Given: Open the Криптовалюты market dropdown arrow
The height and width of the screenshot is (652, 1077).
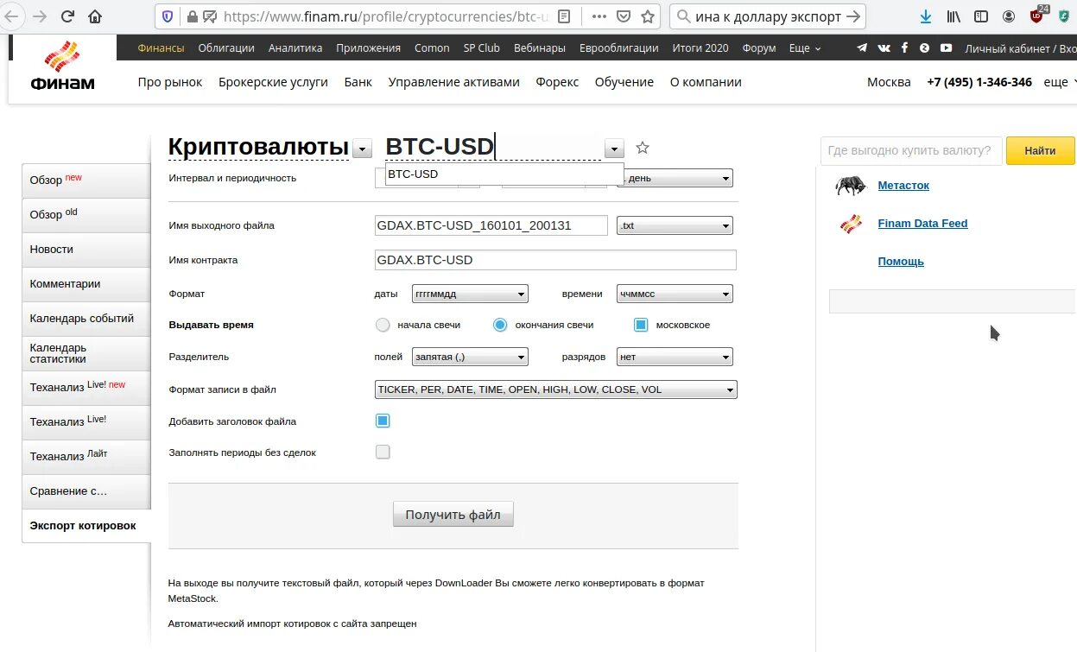Looking at the screenshot, I should click(363, 149).
